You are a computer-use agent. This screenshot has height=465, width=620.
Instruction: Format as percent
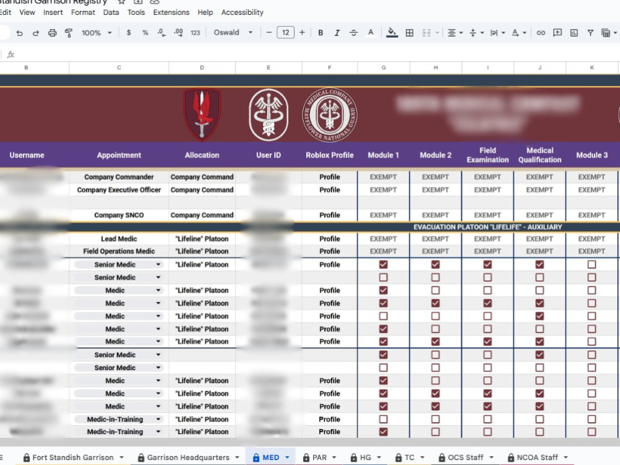(145, 33)
